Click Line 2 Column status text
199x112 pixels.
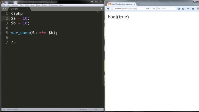point(12,109)
